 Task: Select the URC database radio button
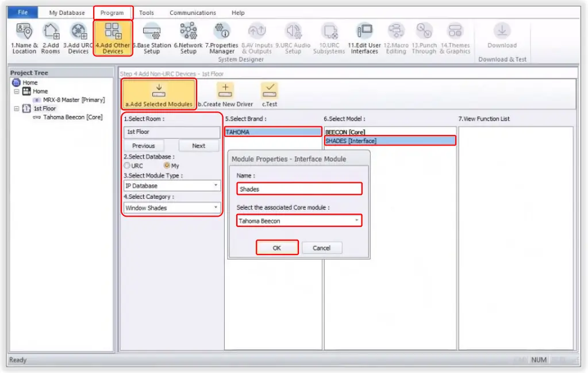128,166
